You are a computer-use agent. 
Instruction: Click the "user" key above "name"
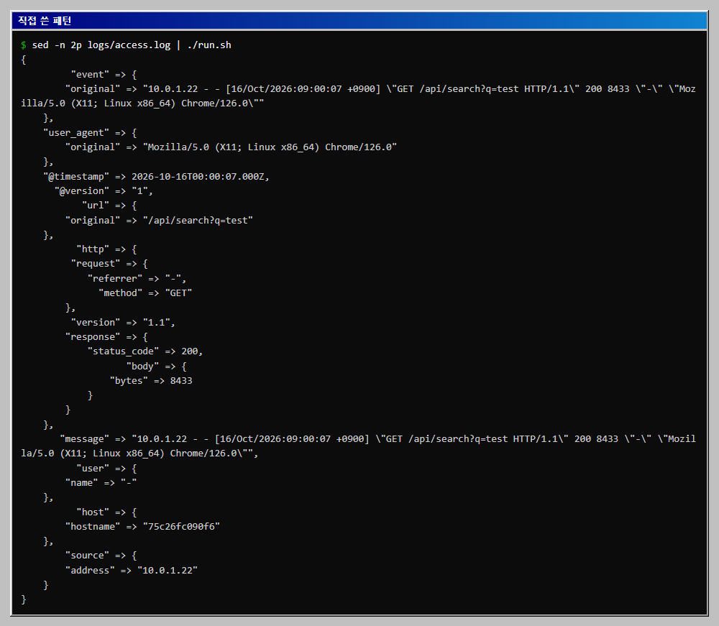click(x=93, y=469)
